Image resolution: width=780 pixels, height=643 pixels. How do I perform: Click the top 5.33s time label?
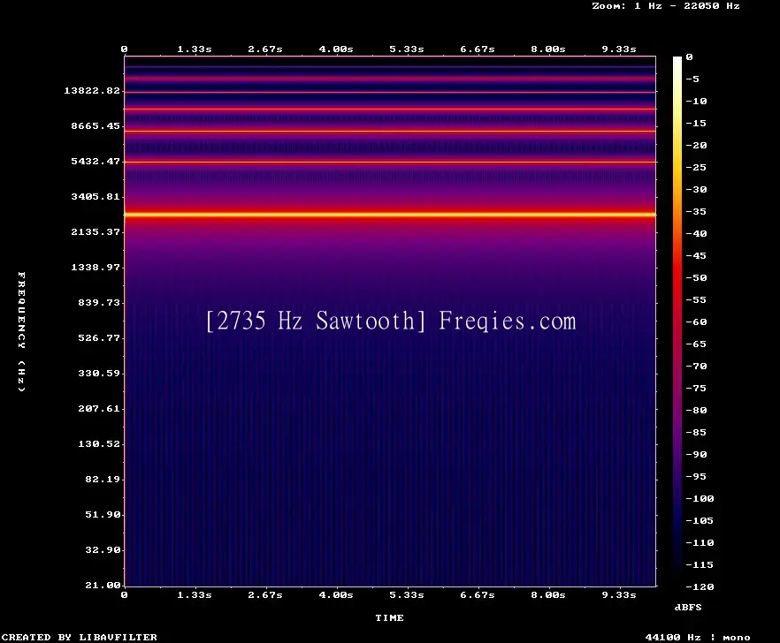(x=407, y=49)
